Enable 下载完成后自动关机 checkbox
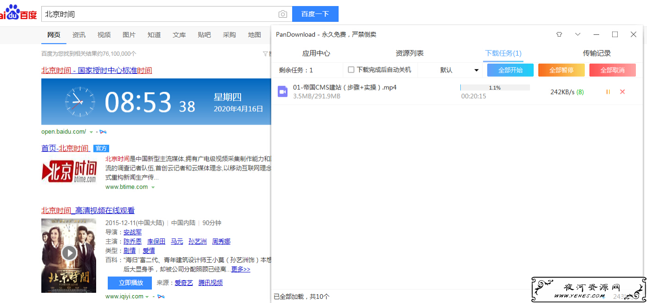 point(351,70)
